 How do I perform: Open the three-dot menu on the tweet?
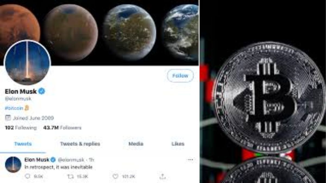coord(190,160)
